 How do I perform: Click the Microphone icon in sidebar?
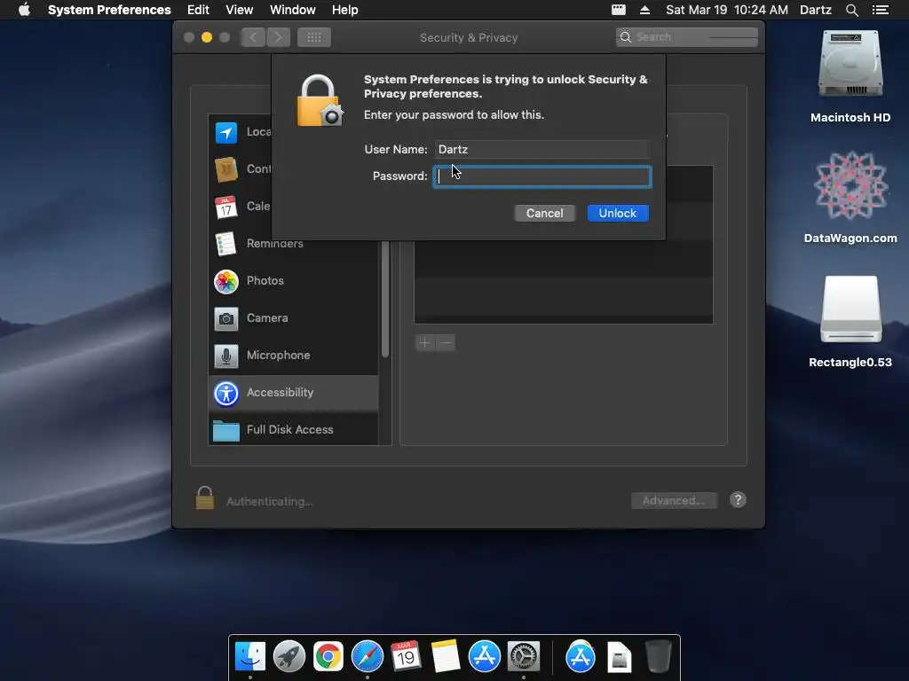point(226,356)
